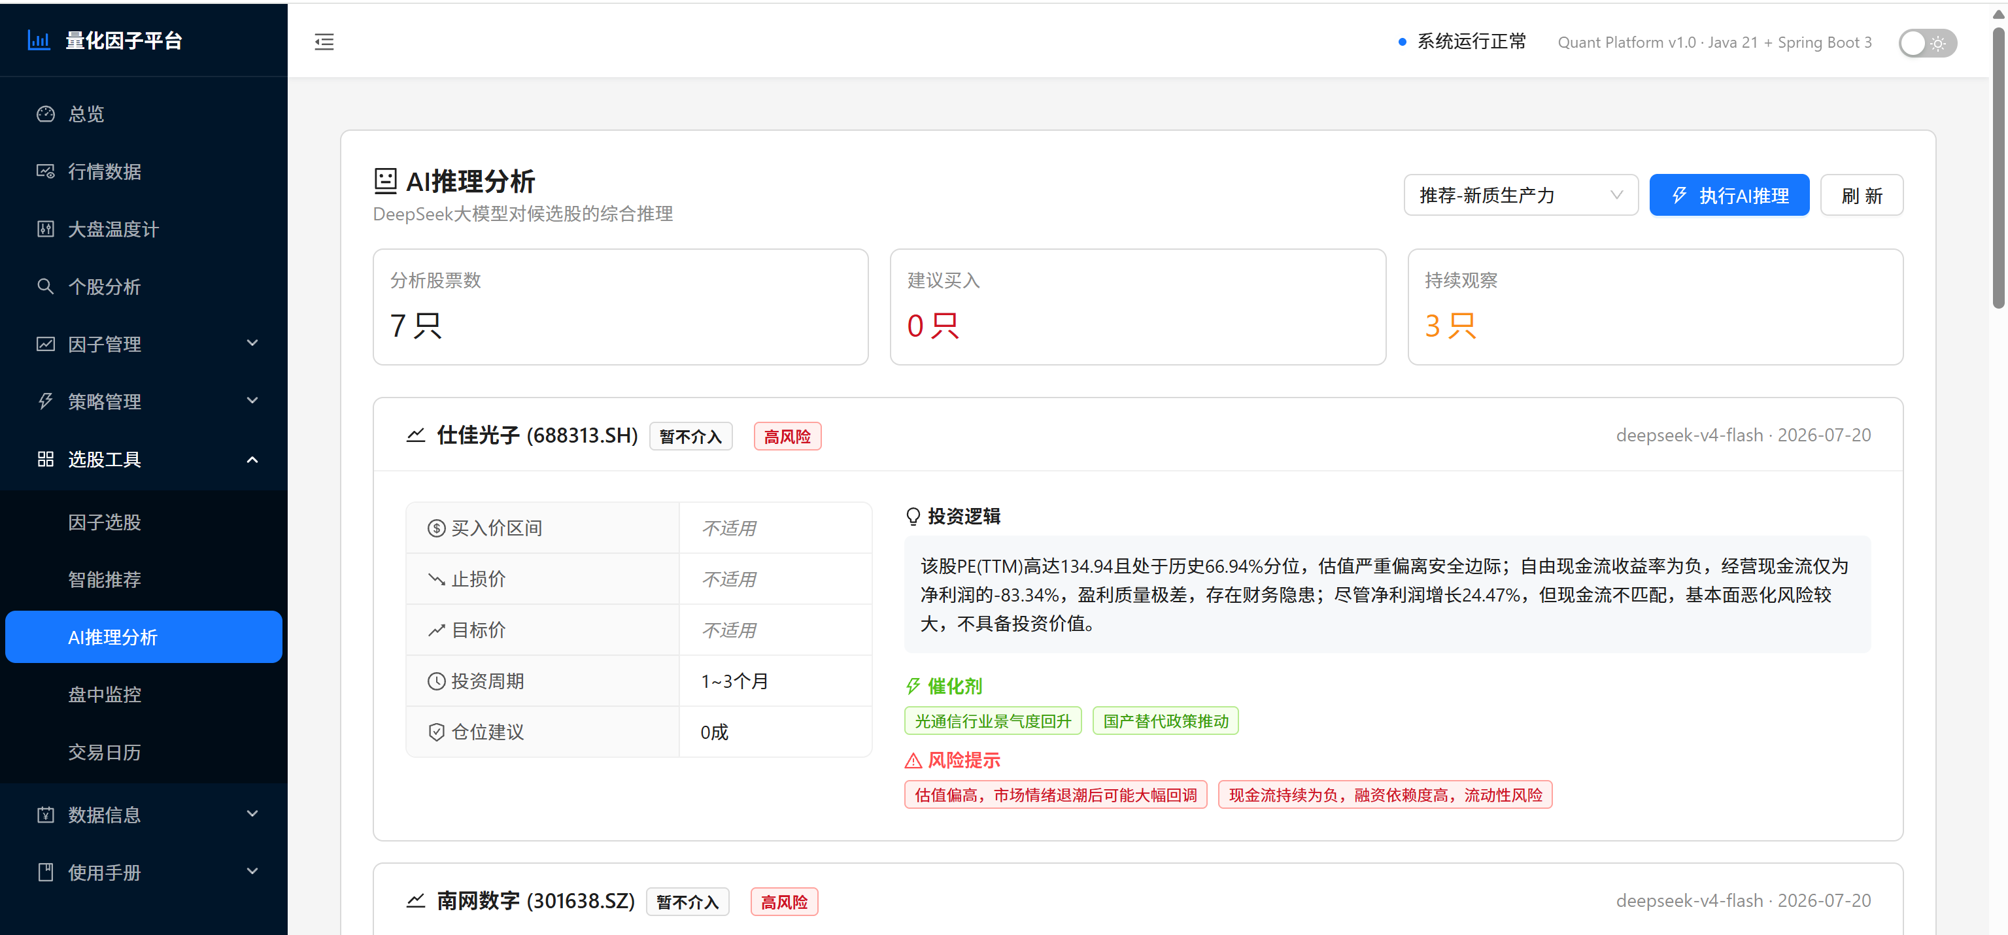
Task: Click the 高风险 tag on 仕佳光子
Action: point(787,436)
